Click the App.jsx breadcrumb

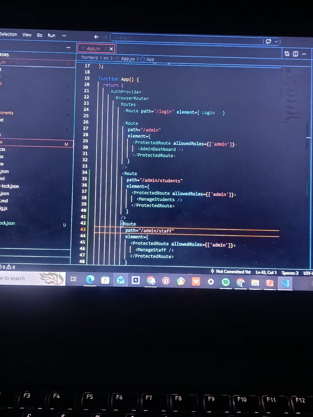point(128,59)
